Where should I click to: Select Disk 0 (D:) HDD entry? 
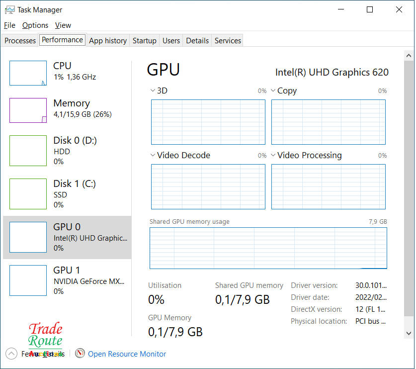67,150
